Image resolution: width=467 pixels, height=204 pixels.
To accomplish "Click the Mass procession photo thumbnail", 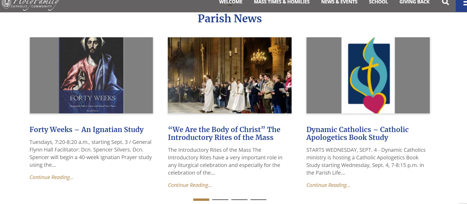I will (x=229, y=75).
